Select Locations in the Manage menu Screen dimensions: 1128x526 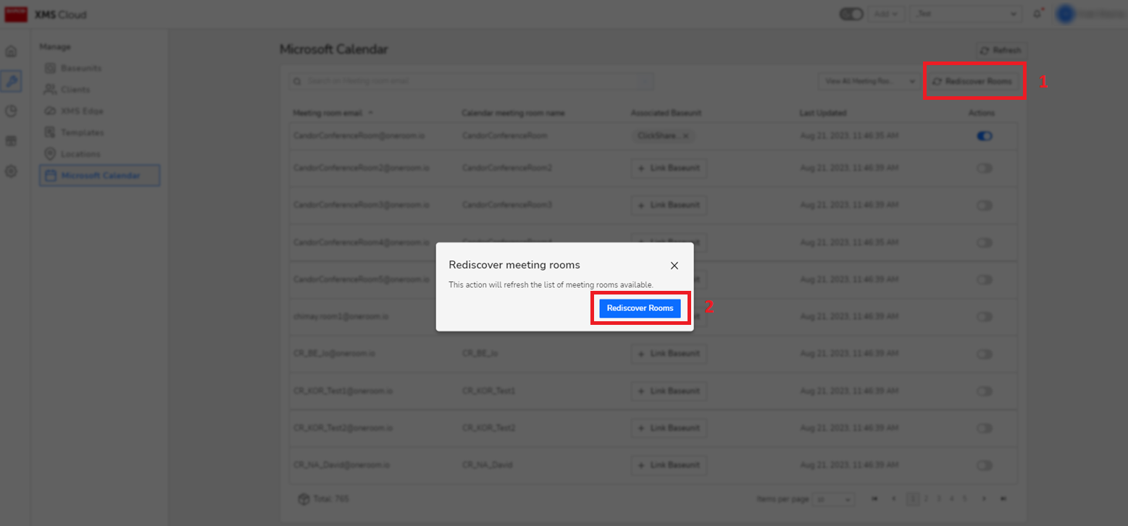click(x=80, y=154)
